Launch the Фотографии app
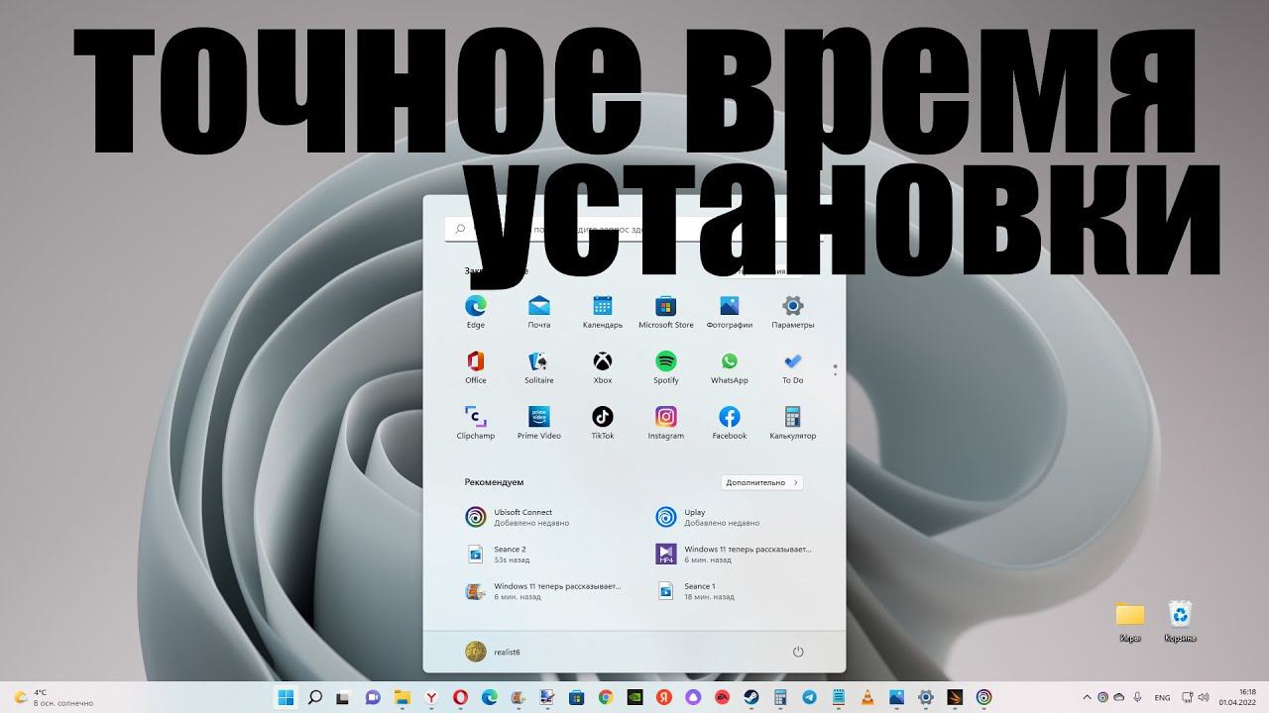Image resolution: width=1269 pixels, height=713 pixels. [x=730, y=311]
